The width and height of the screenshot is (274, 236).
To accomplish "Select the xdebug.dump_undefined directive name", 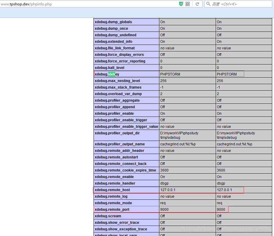I will coord(116,35).
